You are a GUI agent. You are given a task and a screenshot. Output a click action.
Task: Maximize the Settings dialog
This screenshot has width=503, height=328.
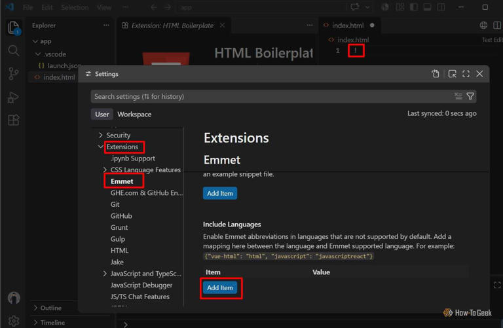click(466, 74)
